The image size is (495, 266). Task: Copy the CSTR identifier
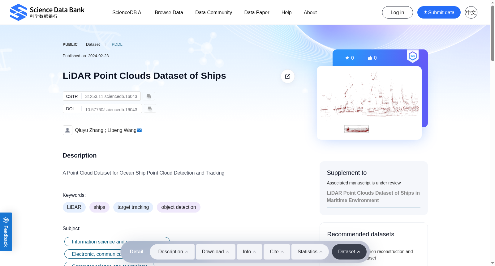click(149, 96)
